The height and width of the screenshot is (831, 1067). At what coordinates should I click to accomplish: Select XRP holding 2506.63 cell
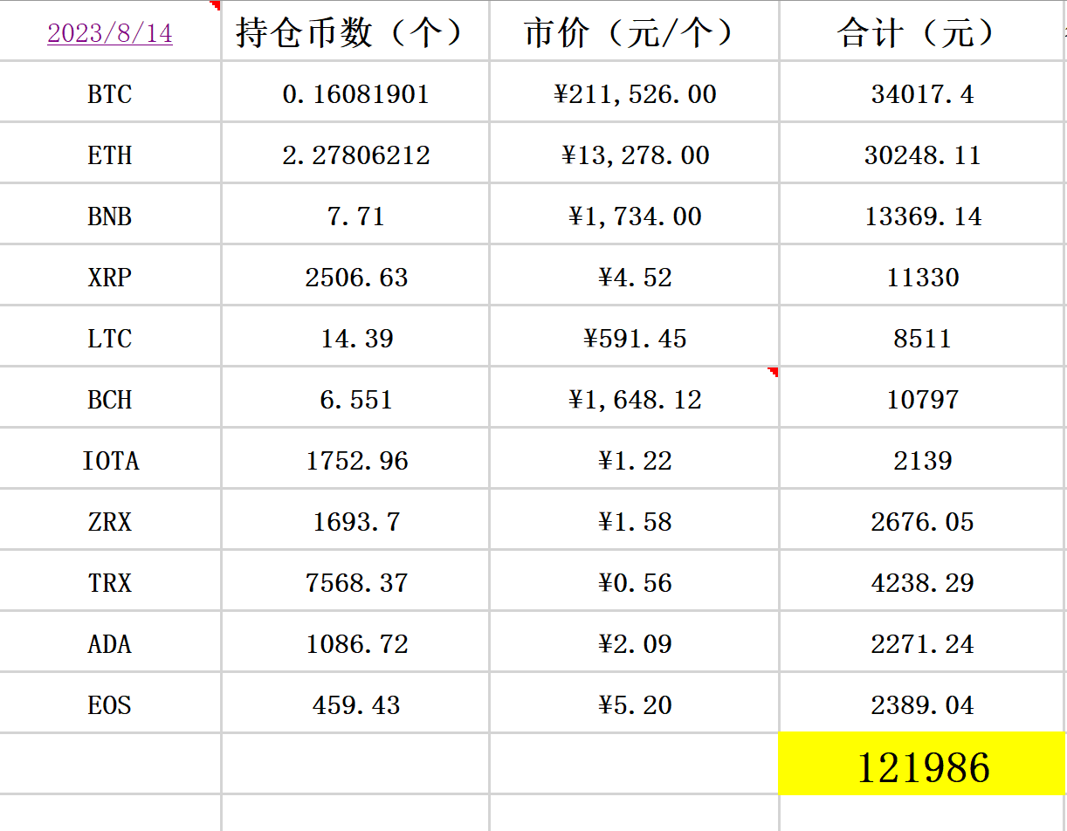pyautogui.click(x=355, y=275)
